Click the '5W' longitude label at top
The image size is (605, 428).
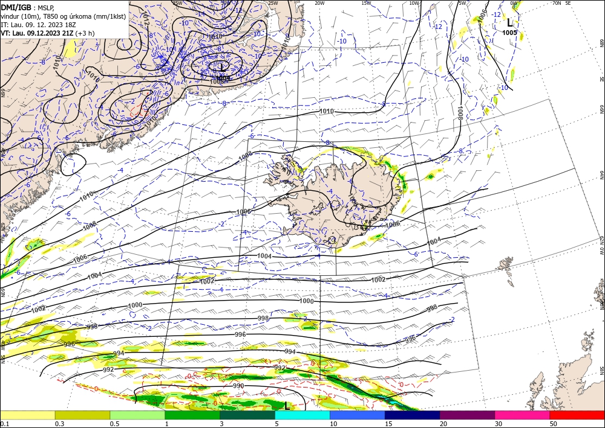tap(462, 3)
